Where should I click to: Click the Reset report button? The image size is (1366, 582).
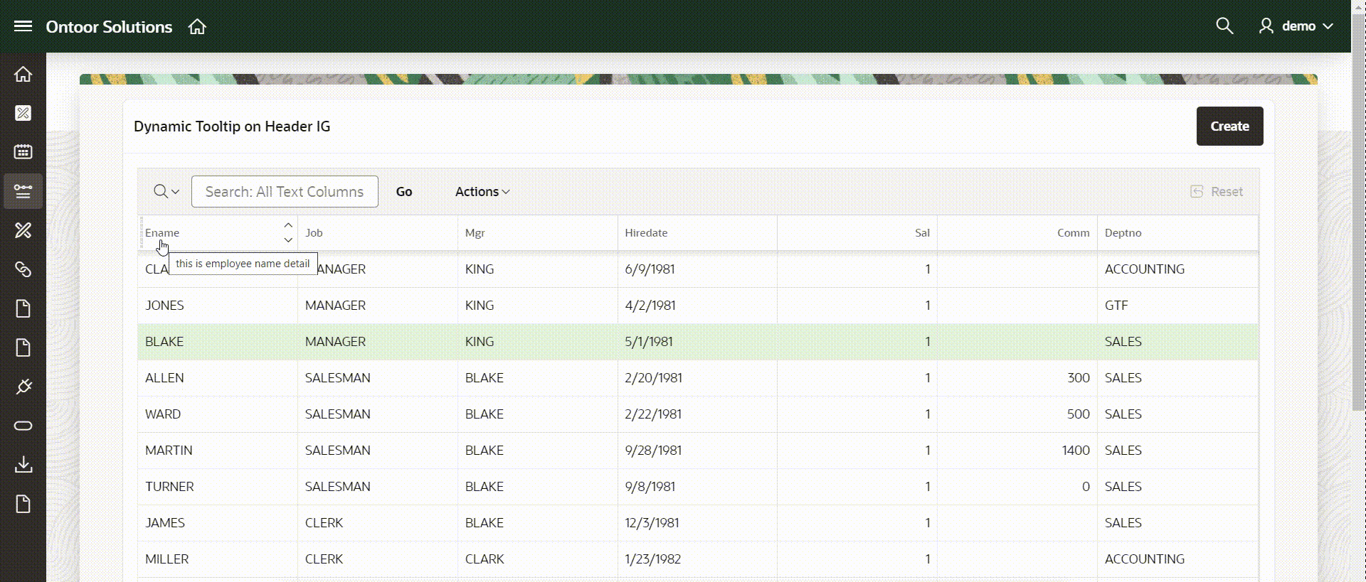[1217, 192]
